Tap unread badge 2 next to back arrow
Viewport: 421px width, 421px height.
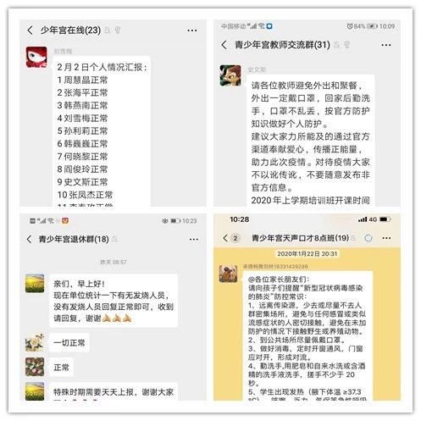(235, 238)
